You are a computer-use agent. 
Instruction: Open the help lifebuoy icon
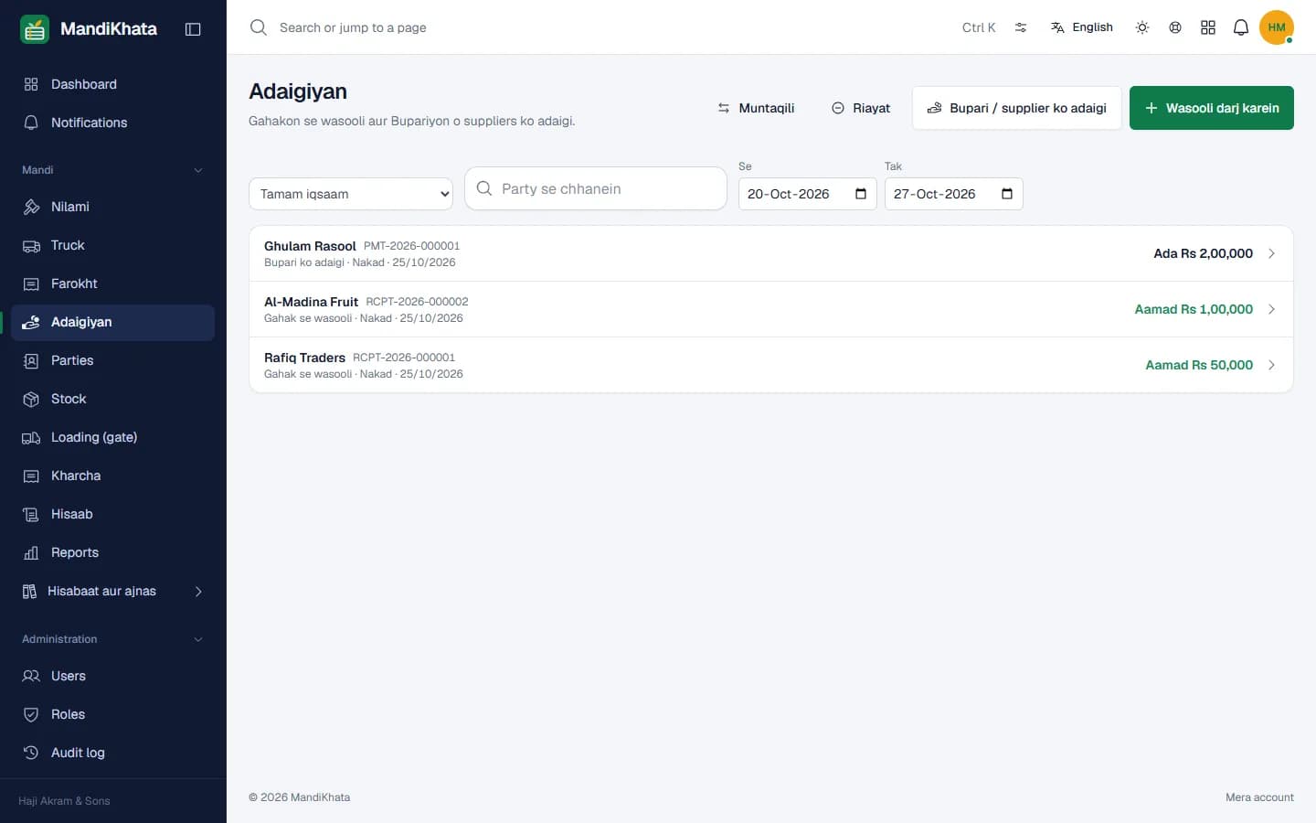coord(1175,27)
